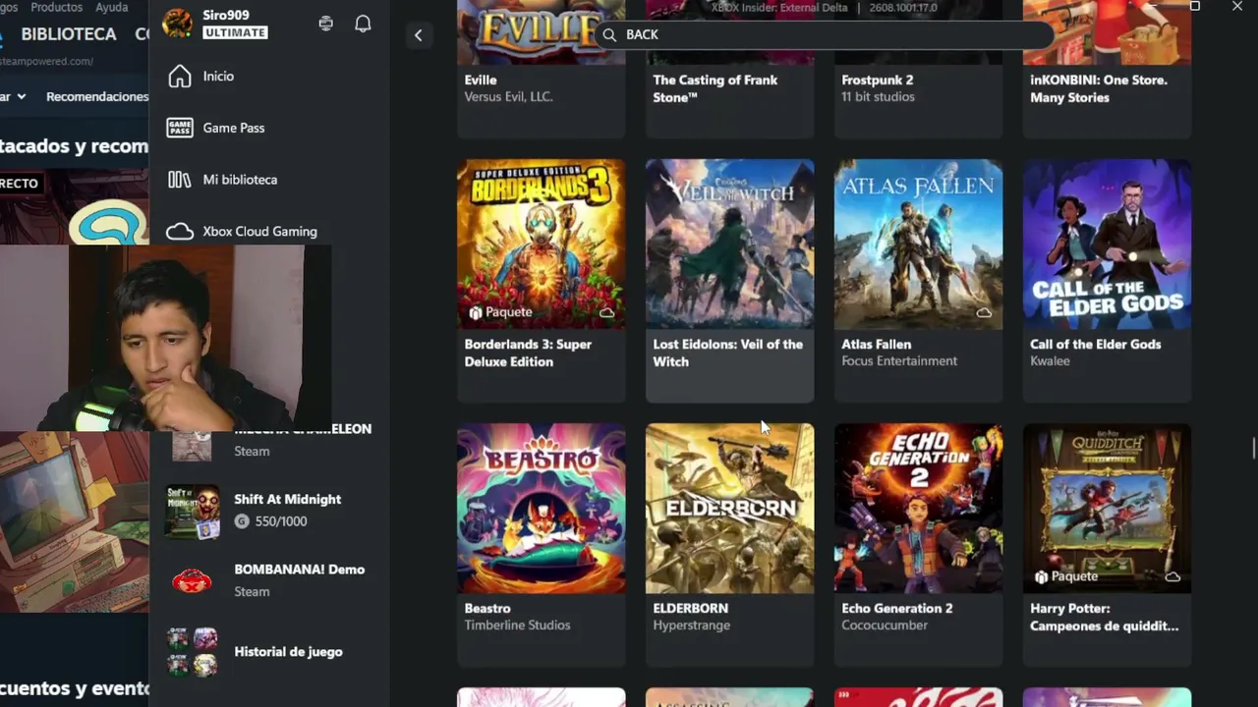The width and height of the screenshot is (1258, 707).
Task: Click the search field containing BACK
Action: coord(824,34)
